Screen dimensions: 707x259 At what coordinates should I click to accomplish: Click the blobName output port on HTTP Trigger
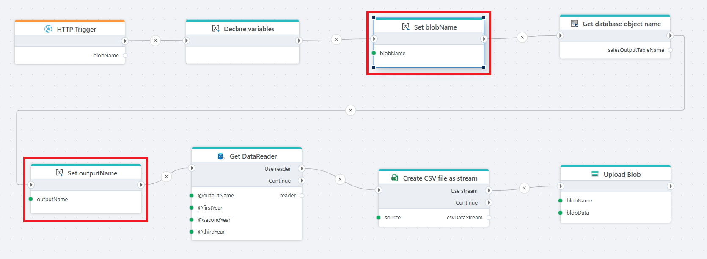(x=125, y=56)
